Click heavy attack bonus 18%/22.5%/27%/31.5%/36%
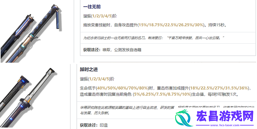The height and width of the screenshot is (129, 257). coord(219,88)
